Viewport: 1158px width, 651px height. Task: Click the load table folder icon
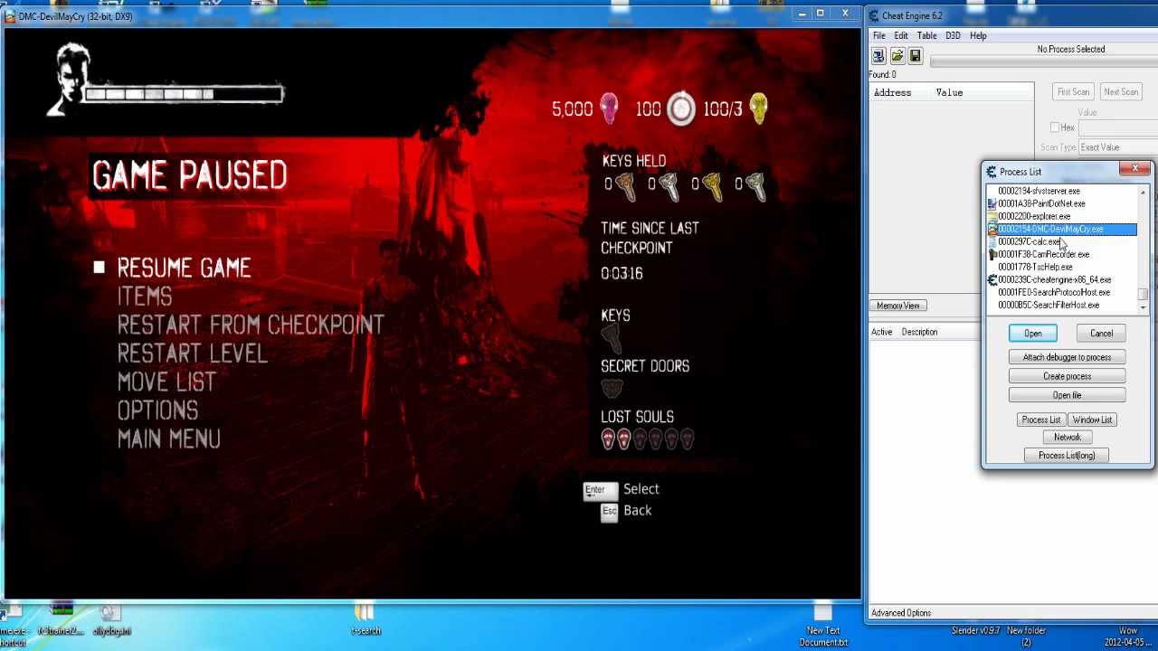click(897, 57)
